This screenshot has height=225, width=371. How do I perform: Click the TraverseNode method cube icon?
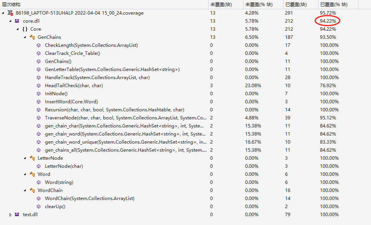[38, 117]
